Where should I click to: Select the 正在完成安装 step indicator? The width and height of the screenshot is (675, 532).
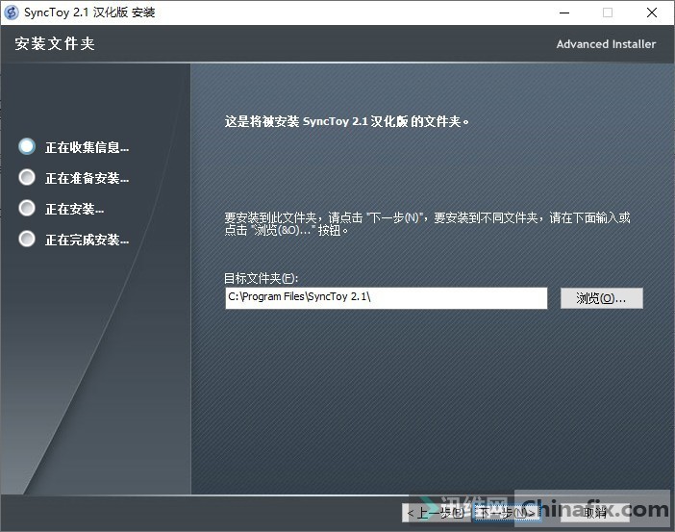pyautogui.click(x=27, y=239)
